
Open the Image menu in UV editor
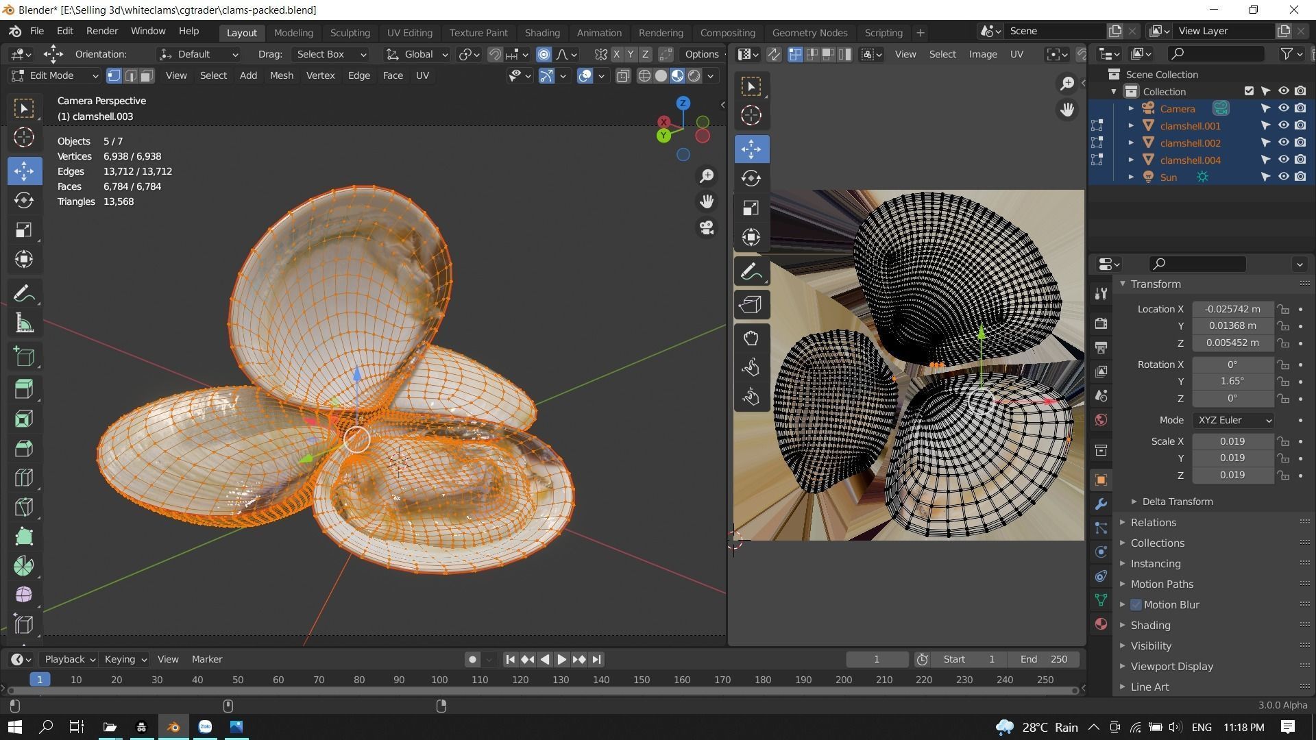(x=982, y=54)
